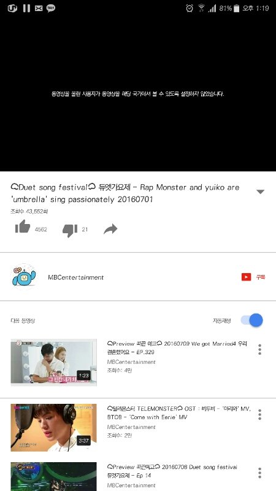This screenshot has width=276, height=491.
Task: Tap the thumbs down dislike icon
Action: pos(70,231)
